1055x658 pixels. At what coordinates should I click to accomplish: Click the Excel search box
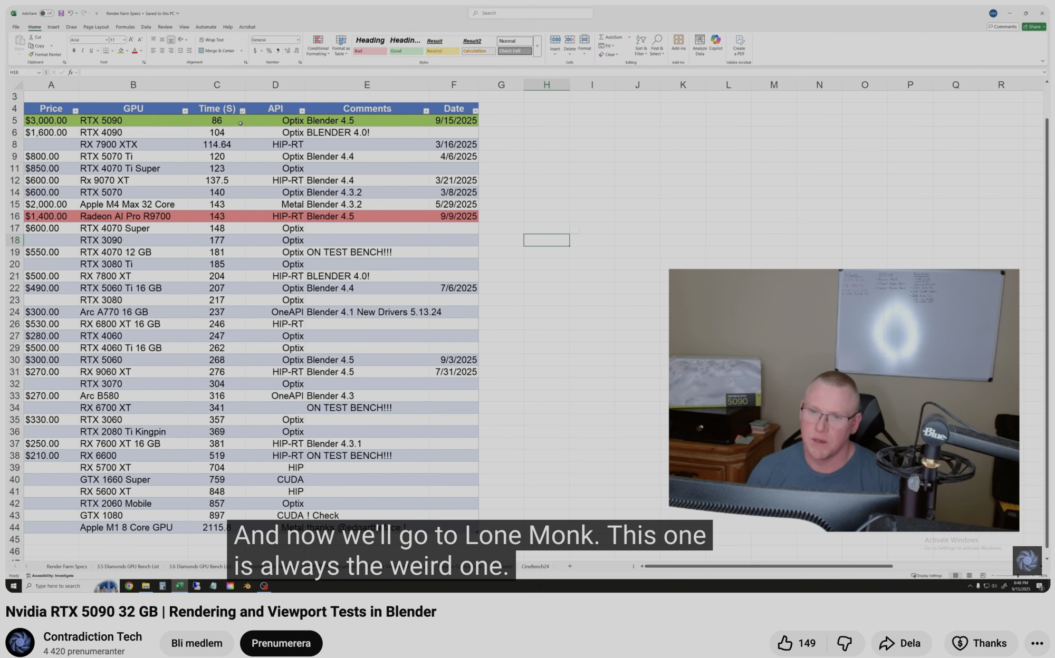[x=530, y=13]
